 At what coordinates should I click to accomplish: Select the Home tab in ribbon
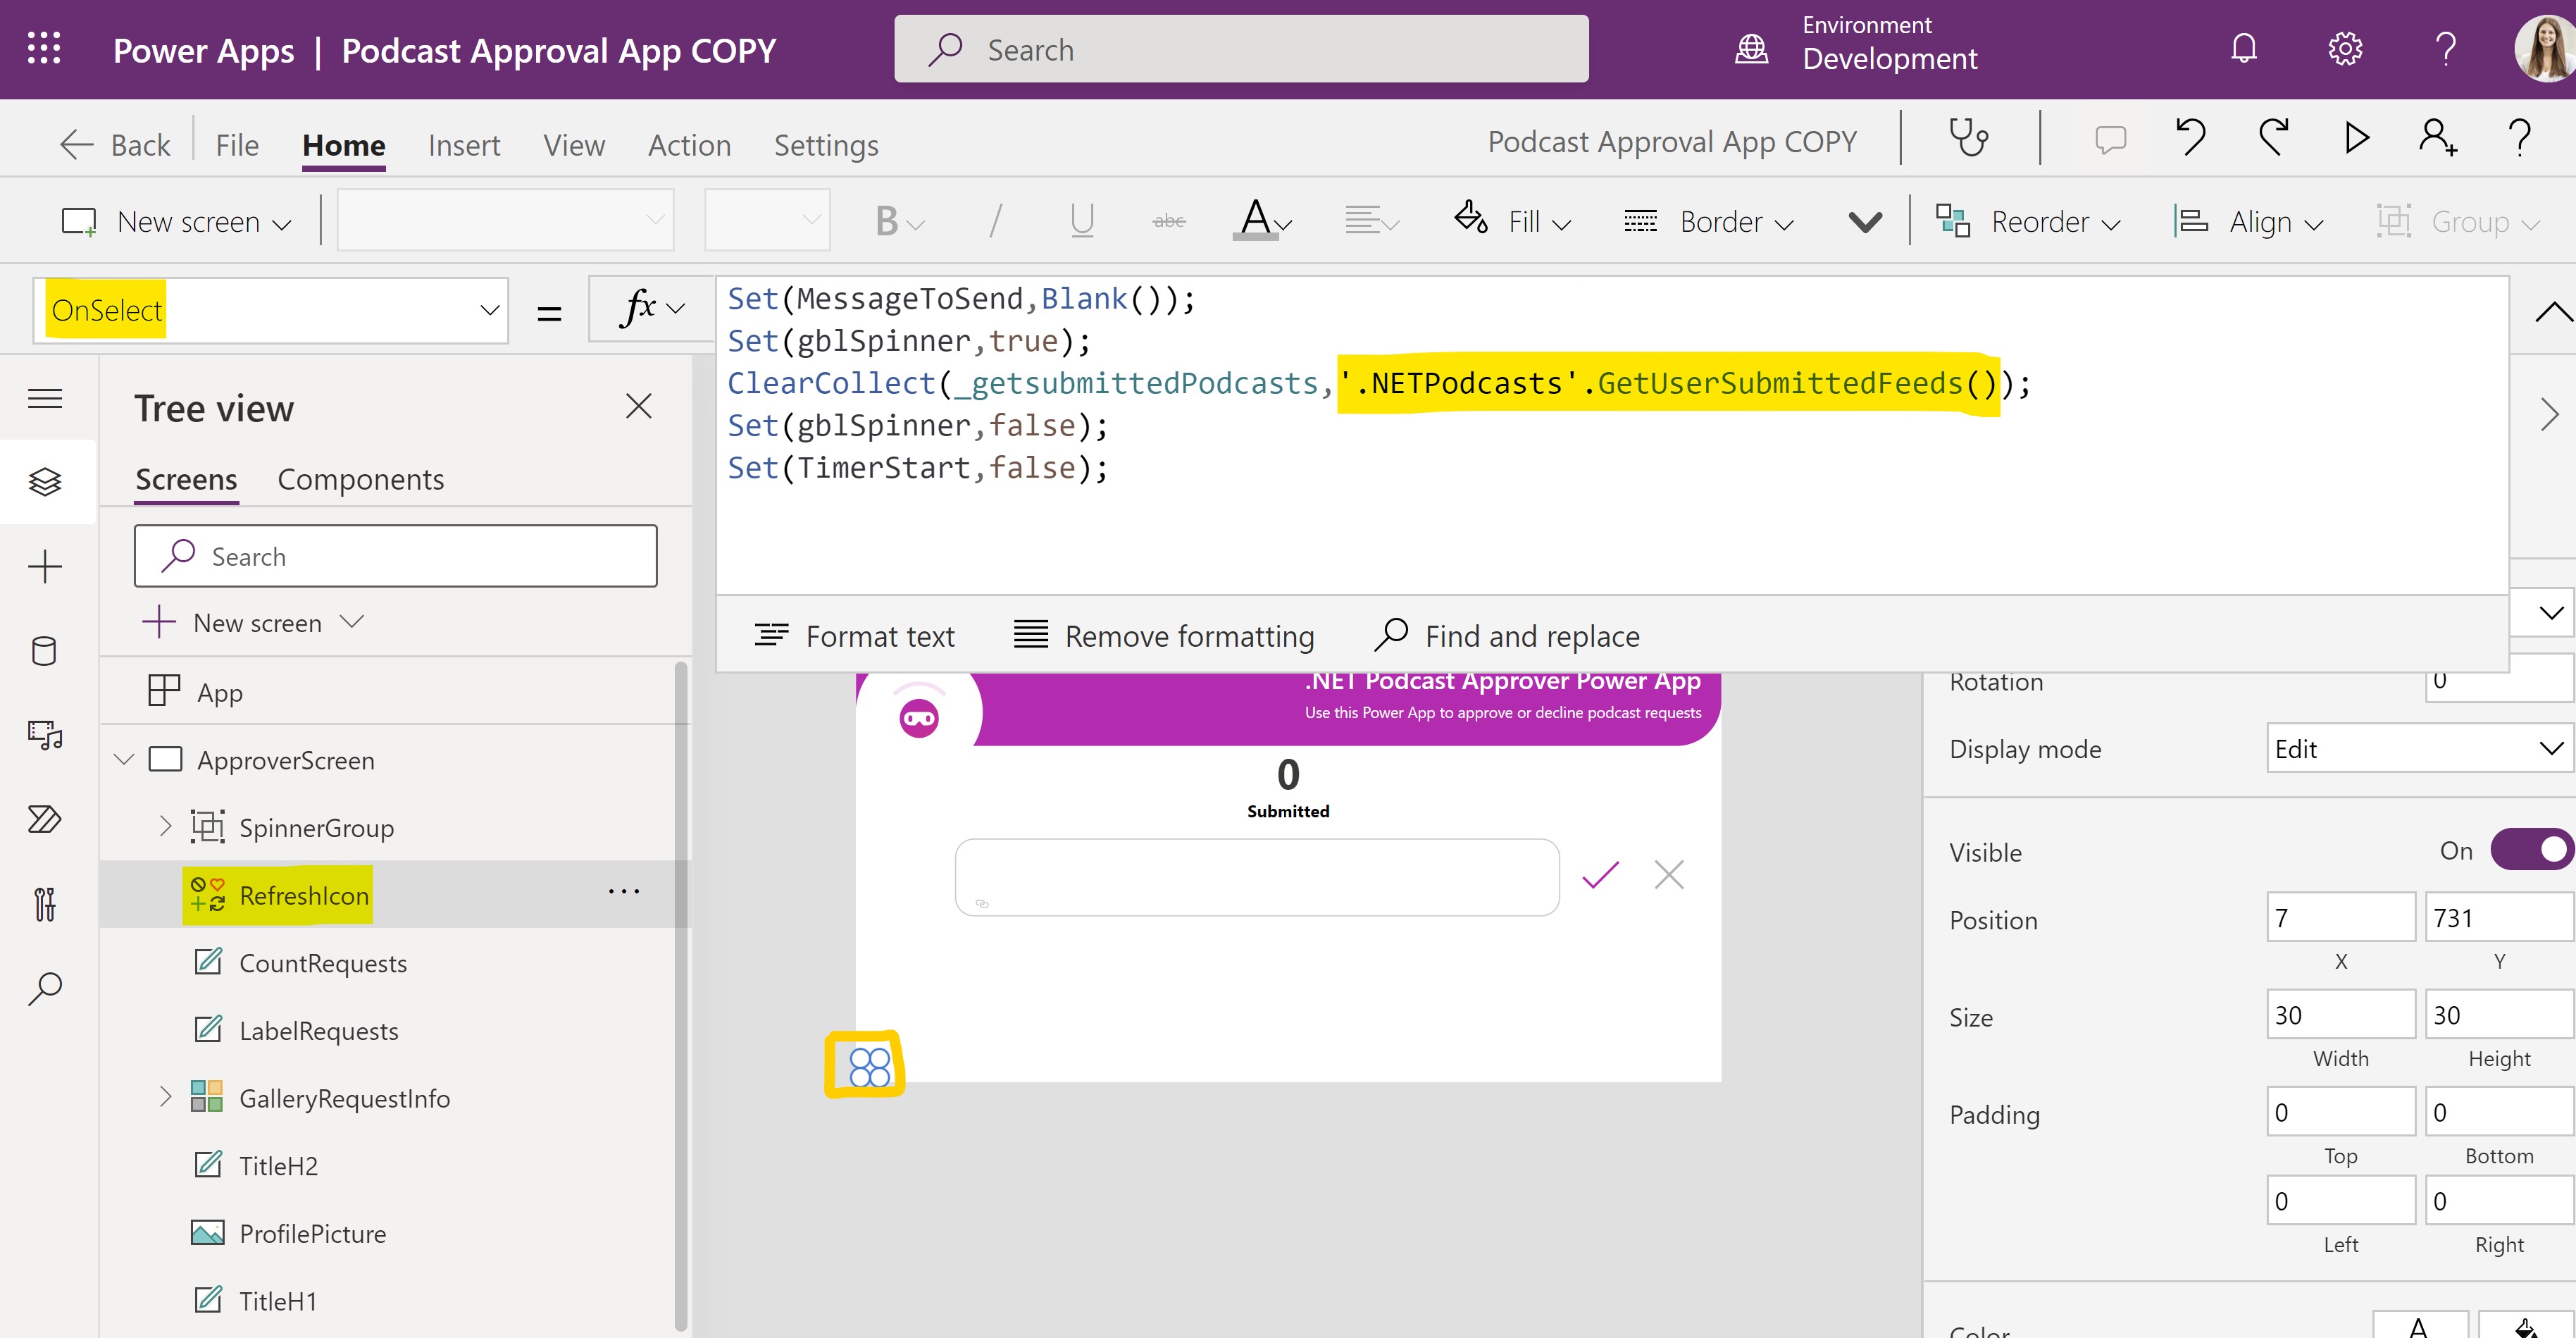[342, 143]
